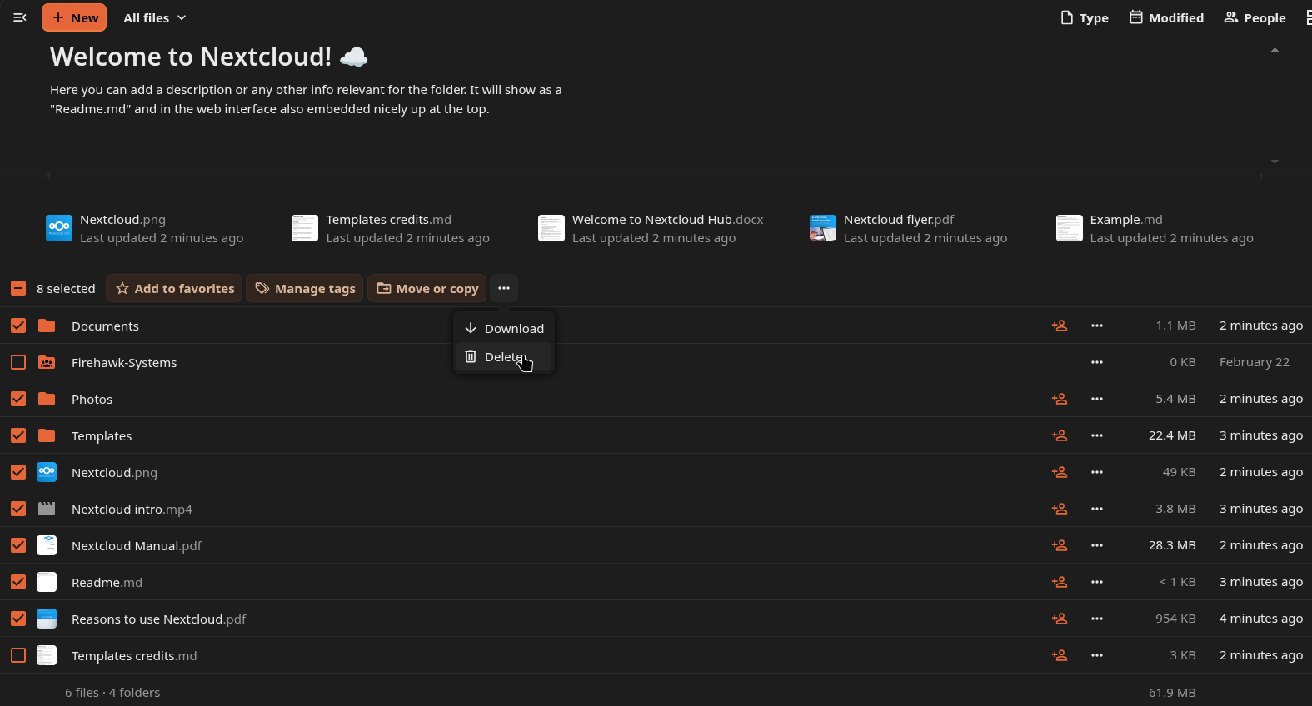This screenshot has height=706, width=1312.
Task: Share Nextcloud intro.mp4 via share icon
Action: [x=1060, y=509]
